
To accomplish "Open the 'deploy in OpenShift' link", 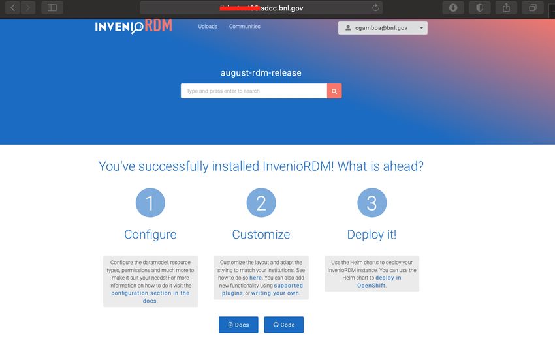I will 379,282.
